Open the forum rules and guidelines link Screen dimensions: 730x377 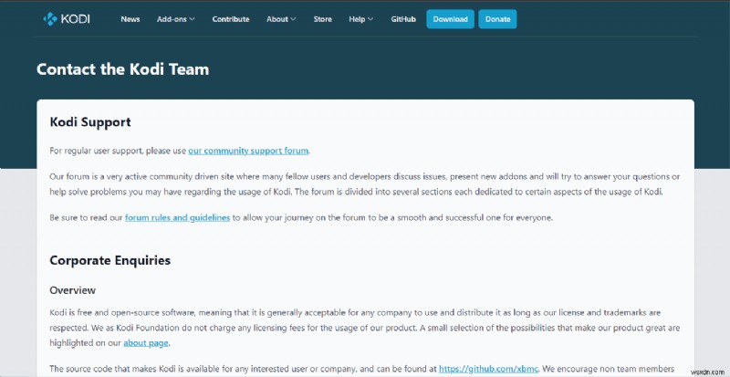[x=177, y=217]
